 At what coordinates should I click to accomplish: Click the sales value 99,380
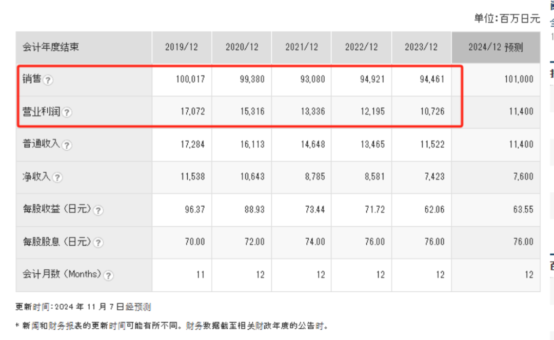pos(252,79)
